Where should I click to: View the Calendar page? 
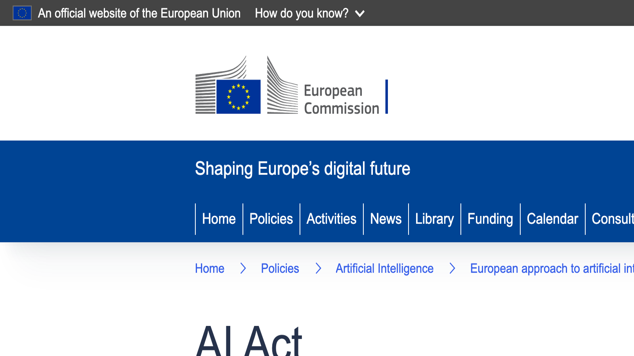tap(552, 219)
